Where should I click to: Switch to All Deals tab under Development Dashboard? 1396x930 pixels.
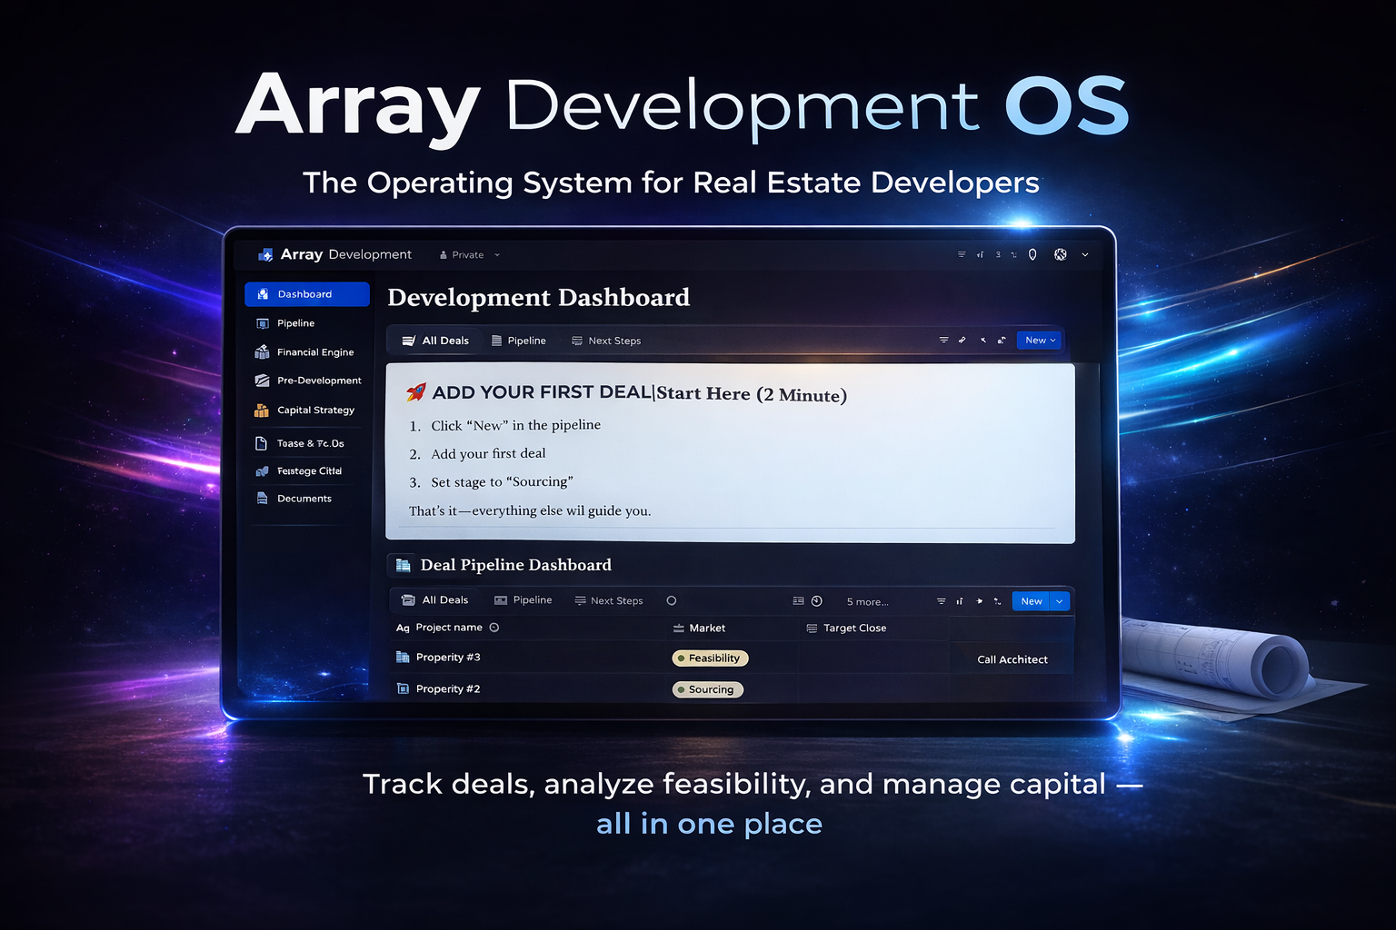click(435, 341)
